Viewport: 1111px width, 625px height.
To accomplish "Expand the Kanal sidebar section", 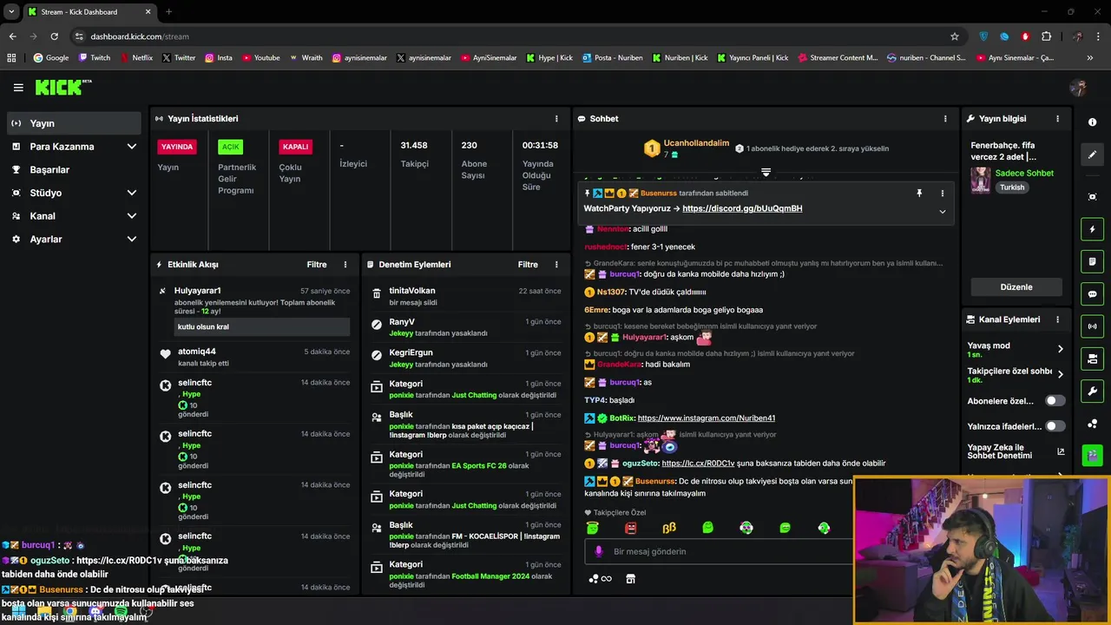I will click(132, 216).
